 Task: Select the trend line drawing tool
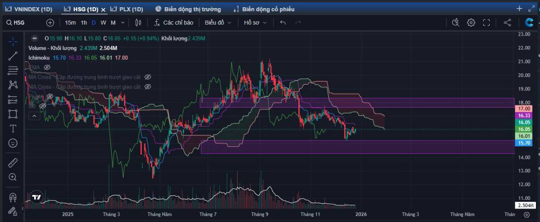pos(13,56)
